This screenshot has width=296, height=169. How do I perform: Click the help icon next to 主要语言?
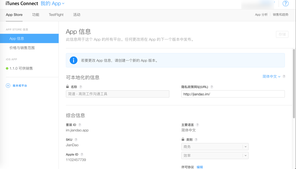pyautogui.click(x=197, y=125)
